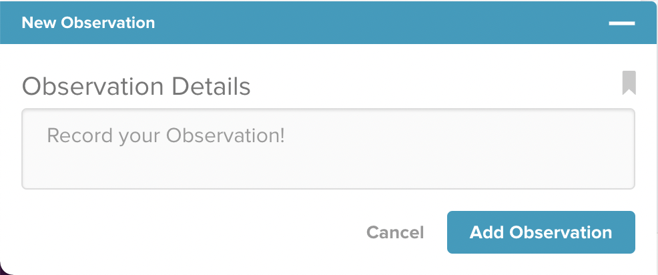Toggle the gray bookmark ribbon icon
The height and width of the screenshot is (275, 658).
[x=629, y=83]
